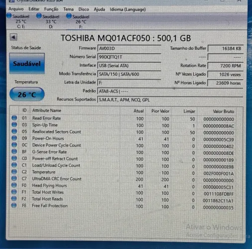This screenshot has height=249, width=252.
Task: Click the status icon for G-Sense Error Rate
Action: (x=14, y=151)
